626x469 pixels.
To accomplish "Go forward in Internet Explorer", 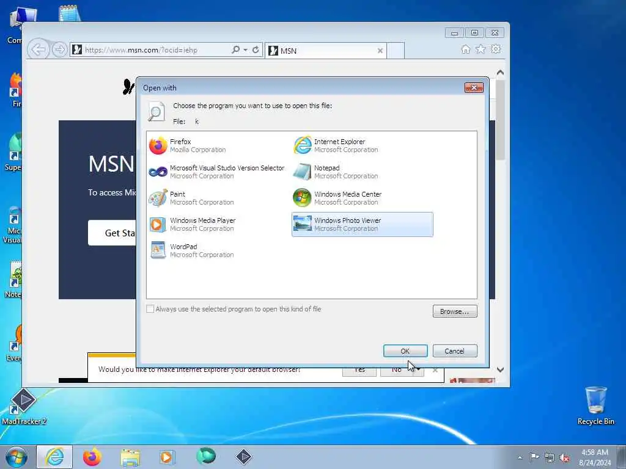I will 59,50.
